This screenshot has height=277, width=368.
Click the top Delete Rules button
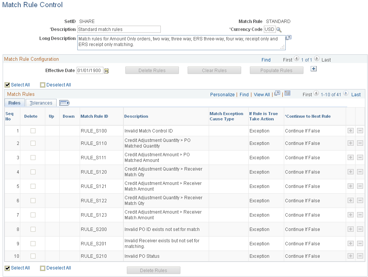[152, 70]
